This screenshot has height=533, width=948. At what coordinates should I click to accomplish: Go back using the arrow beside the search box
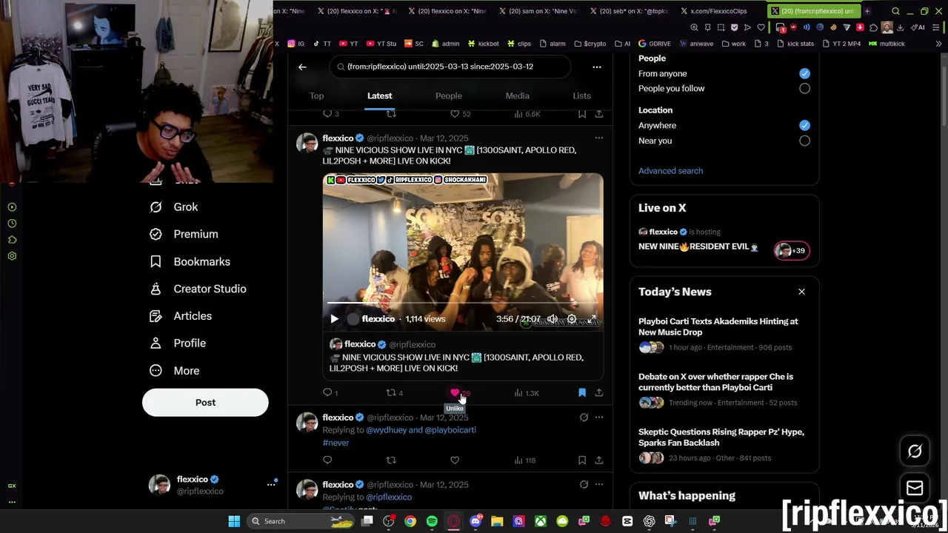tap(302, 67)
